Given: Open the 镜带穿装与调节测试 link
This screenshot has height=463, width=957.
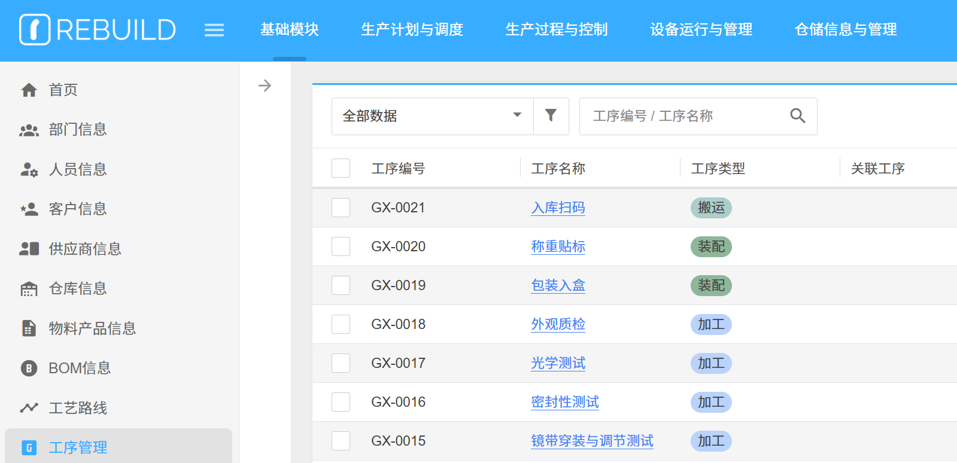Looking at the screenshot, I should [592, 441].
